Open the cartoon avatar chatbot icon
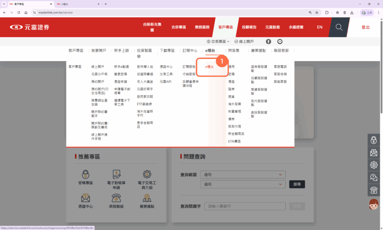This screenshot has width=383, height=230. 373,204
